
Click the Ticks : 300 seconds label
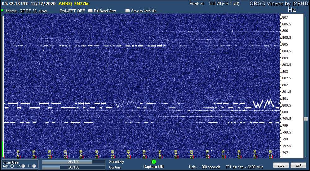click(x=205, y=167)
